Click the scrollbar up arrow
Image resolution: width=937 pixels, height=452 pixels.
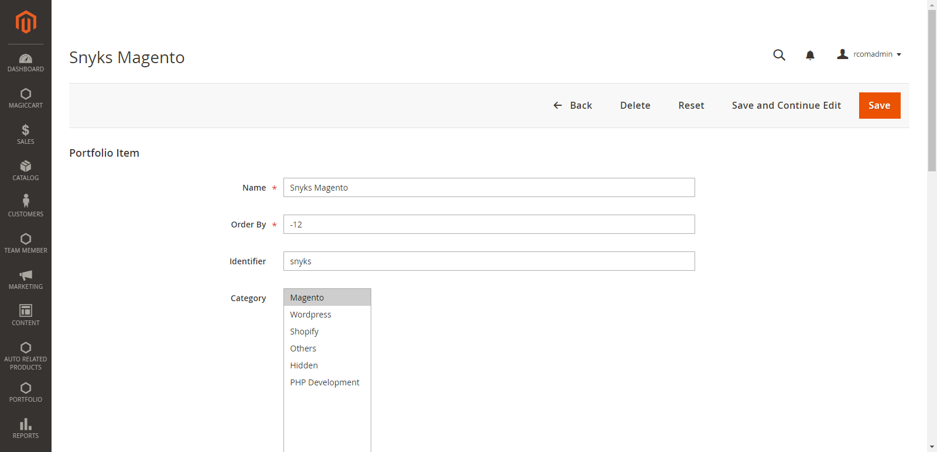tap(932, 5)
